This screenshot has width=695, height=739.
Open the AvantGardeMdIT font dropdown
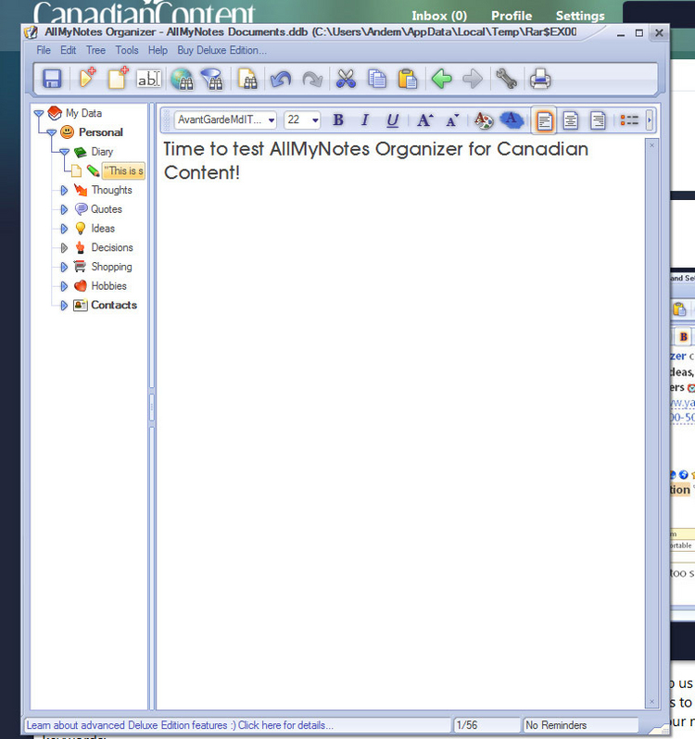[x=272, y=120]
